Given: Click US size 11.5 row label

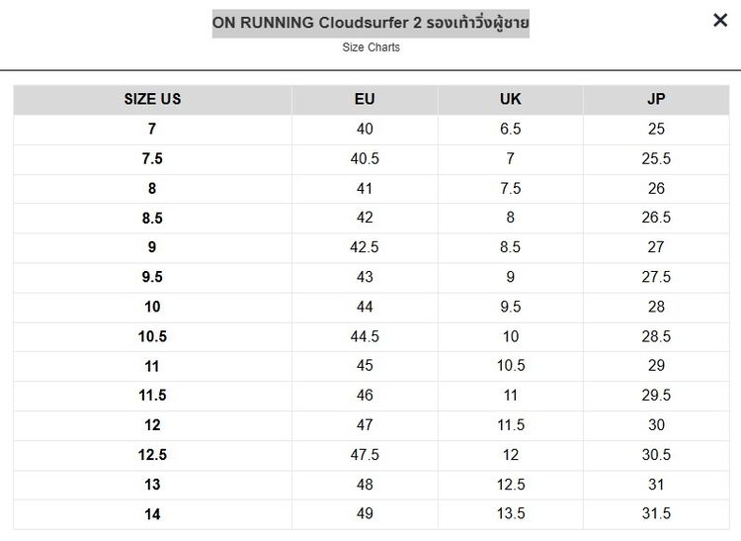Looking at the screenshot, I should 152,396.
